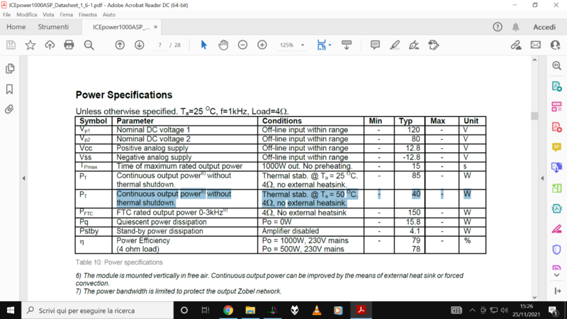This screenshot has width=567, height=319.
Task: Click the Save file icon
Action: point(11,45)
